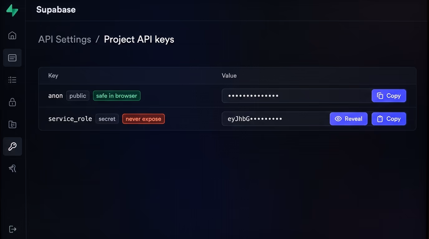This screenshot has width=429, height=239.
Task: Click the 'never expose' red badge
Action: (x=143, y=119)
